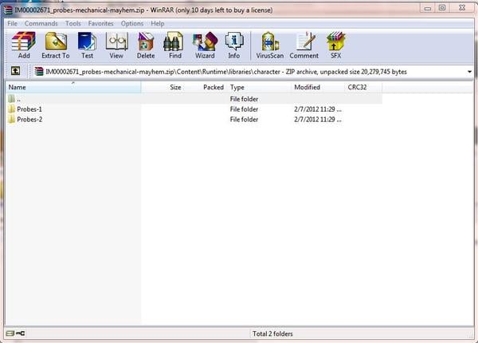
Task: Close the WinRAR window
Action: (462, 8)
